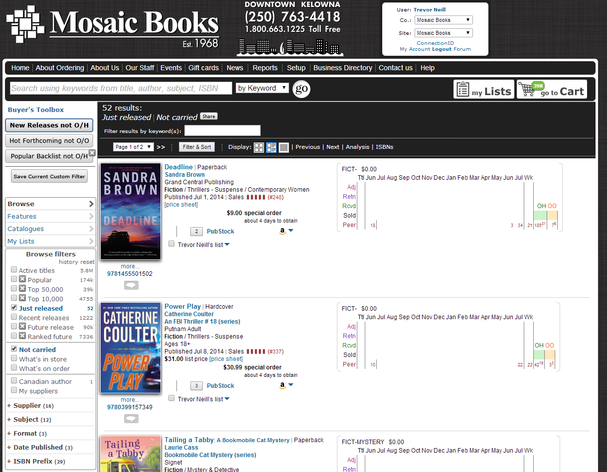Uncheck the Just released filter
607x472 pixels.
14,308
